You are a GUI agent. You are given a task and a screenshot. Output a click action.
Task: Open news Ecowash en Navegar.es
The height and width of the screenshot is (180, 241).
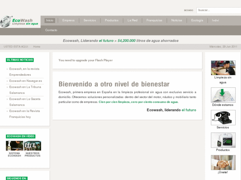tap(26, 81)
